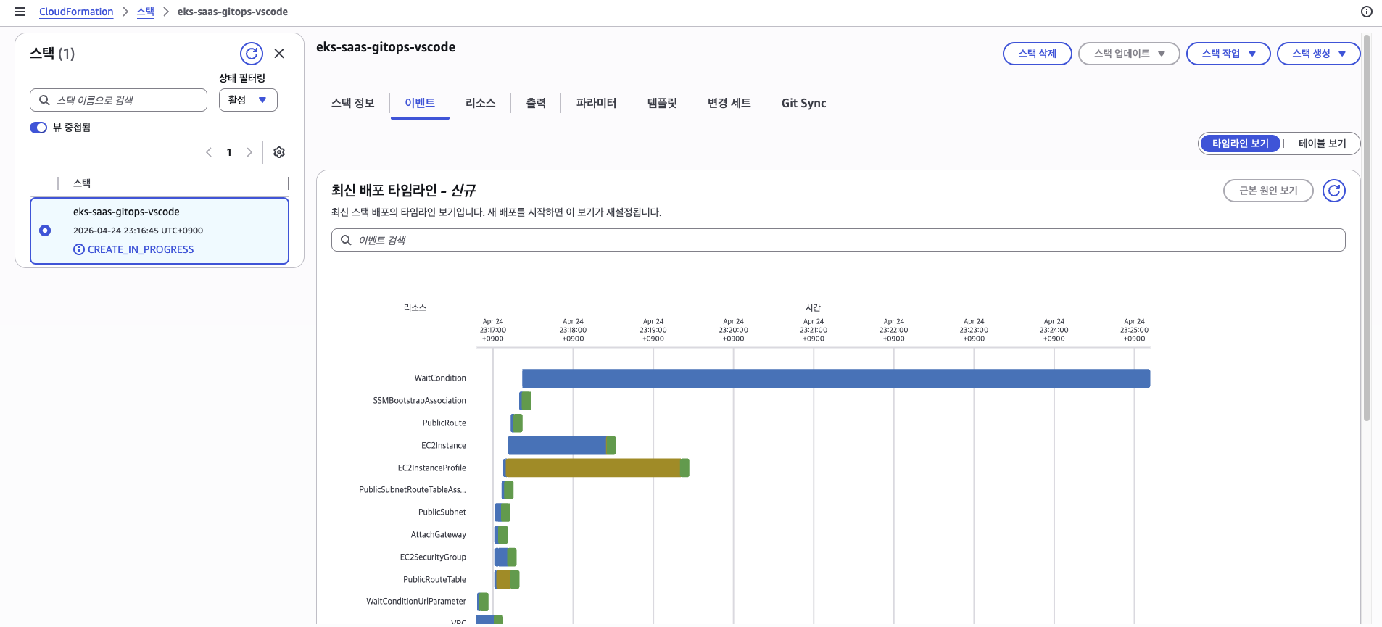Open stack list preferences gear

tap(279, 152)
